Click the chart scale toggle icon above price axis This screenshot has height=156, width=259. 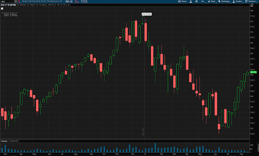pos(252,5)
